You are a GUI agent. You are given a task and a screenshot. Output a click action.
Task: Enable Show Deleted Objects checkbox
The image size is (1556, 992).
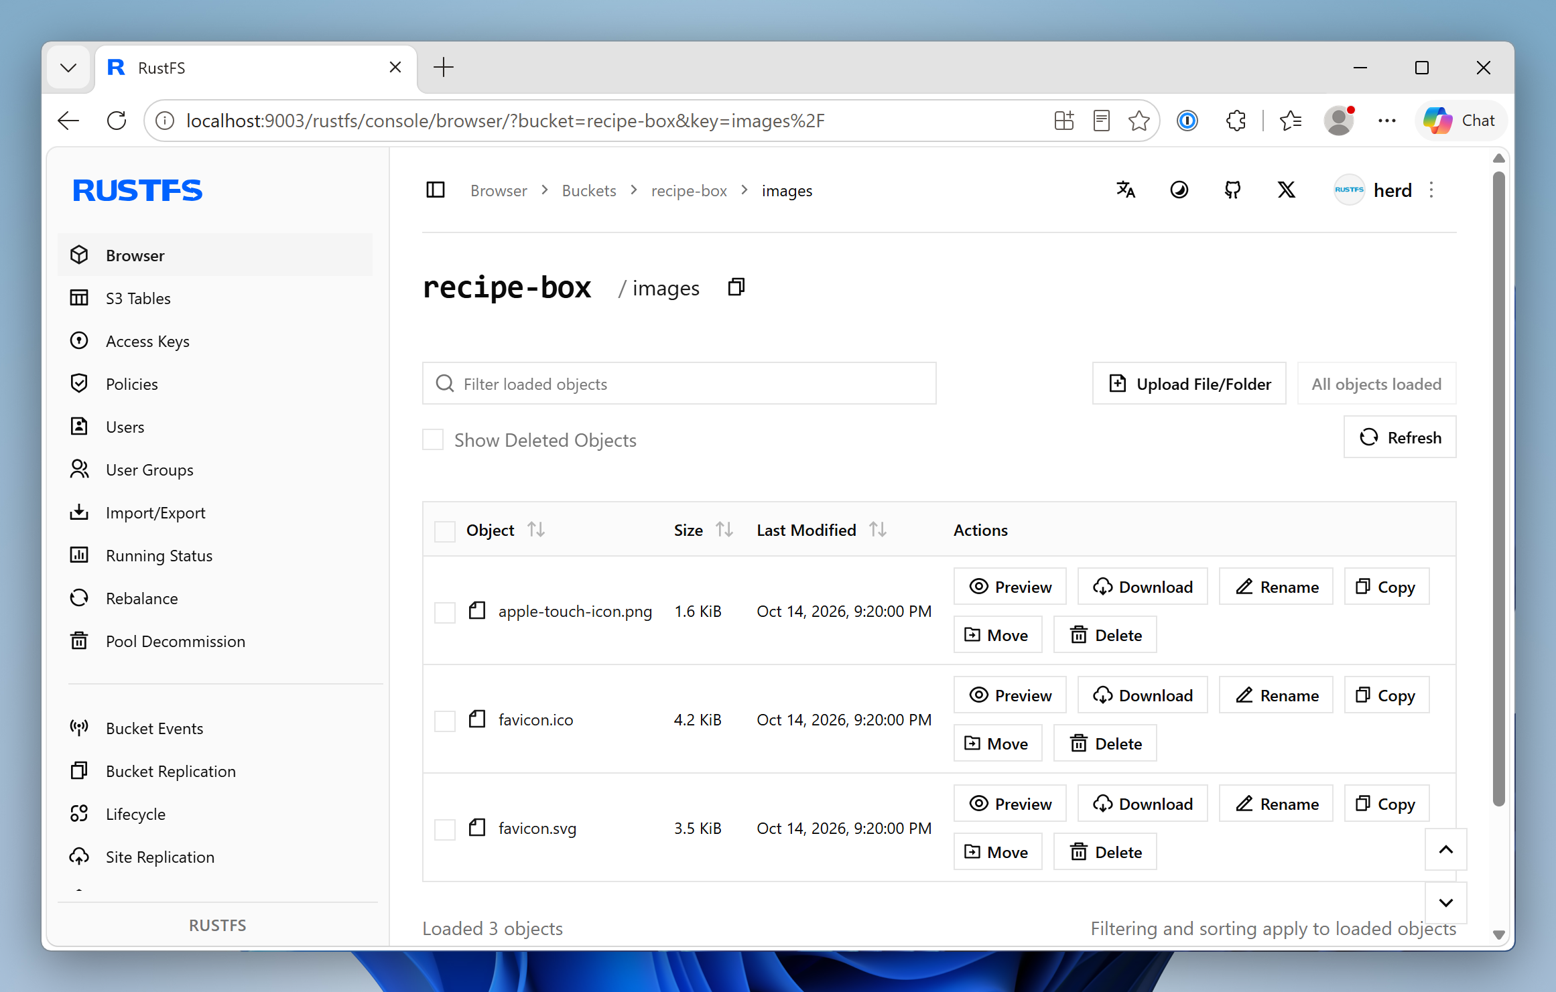click(433, 440)
